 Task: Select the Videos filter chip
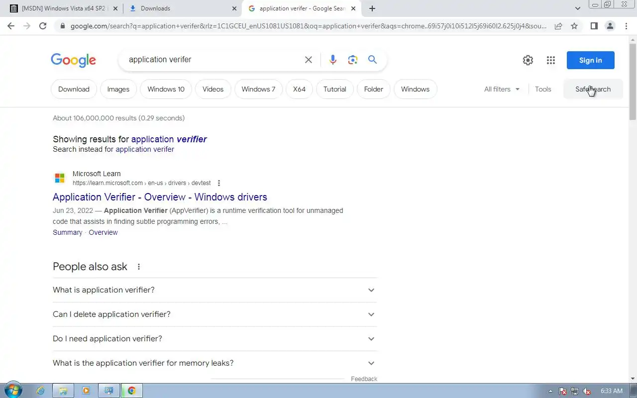pyautogui.click(x=213, y=89)
